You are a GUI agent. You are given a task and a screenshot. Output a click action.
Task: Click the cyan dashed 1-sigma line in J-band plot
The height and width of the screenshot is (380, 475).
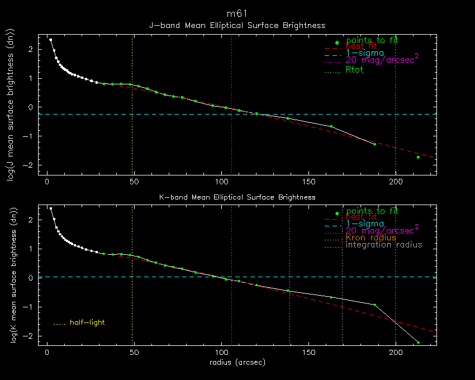pos(168,114)
